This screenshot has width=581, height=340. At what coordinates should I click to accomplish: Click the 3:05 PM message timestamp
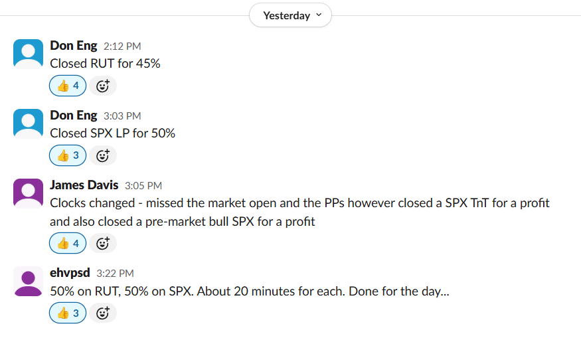tap(143, 185)
